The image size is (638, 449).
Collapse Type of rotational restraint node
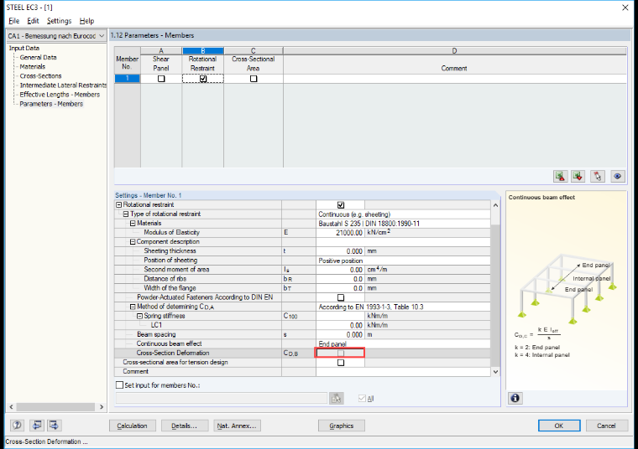pos(126,214)
